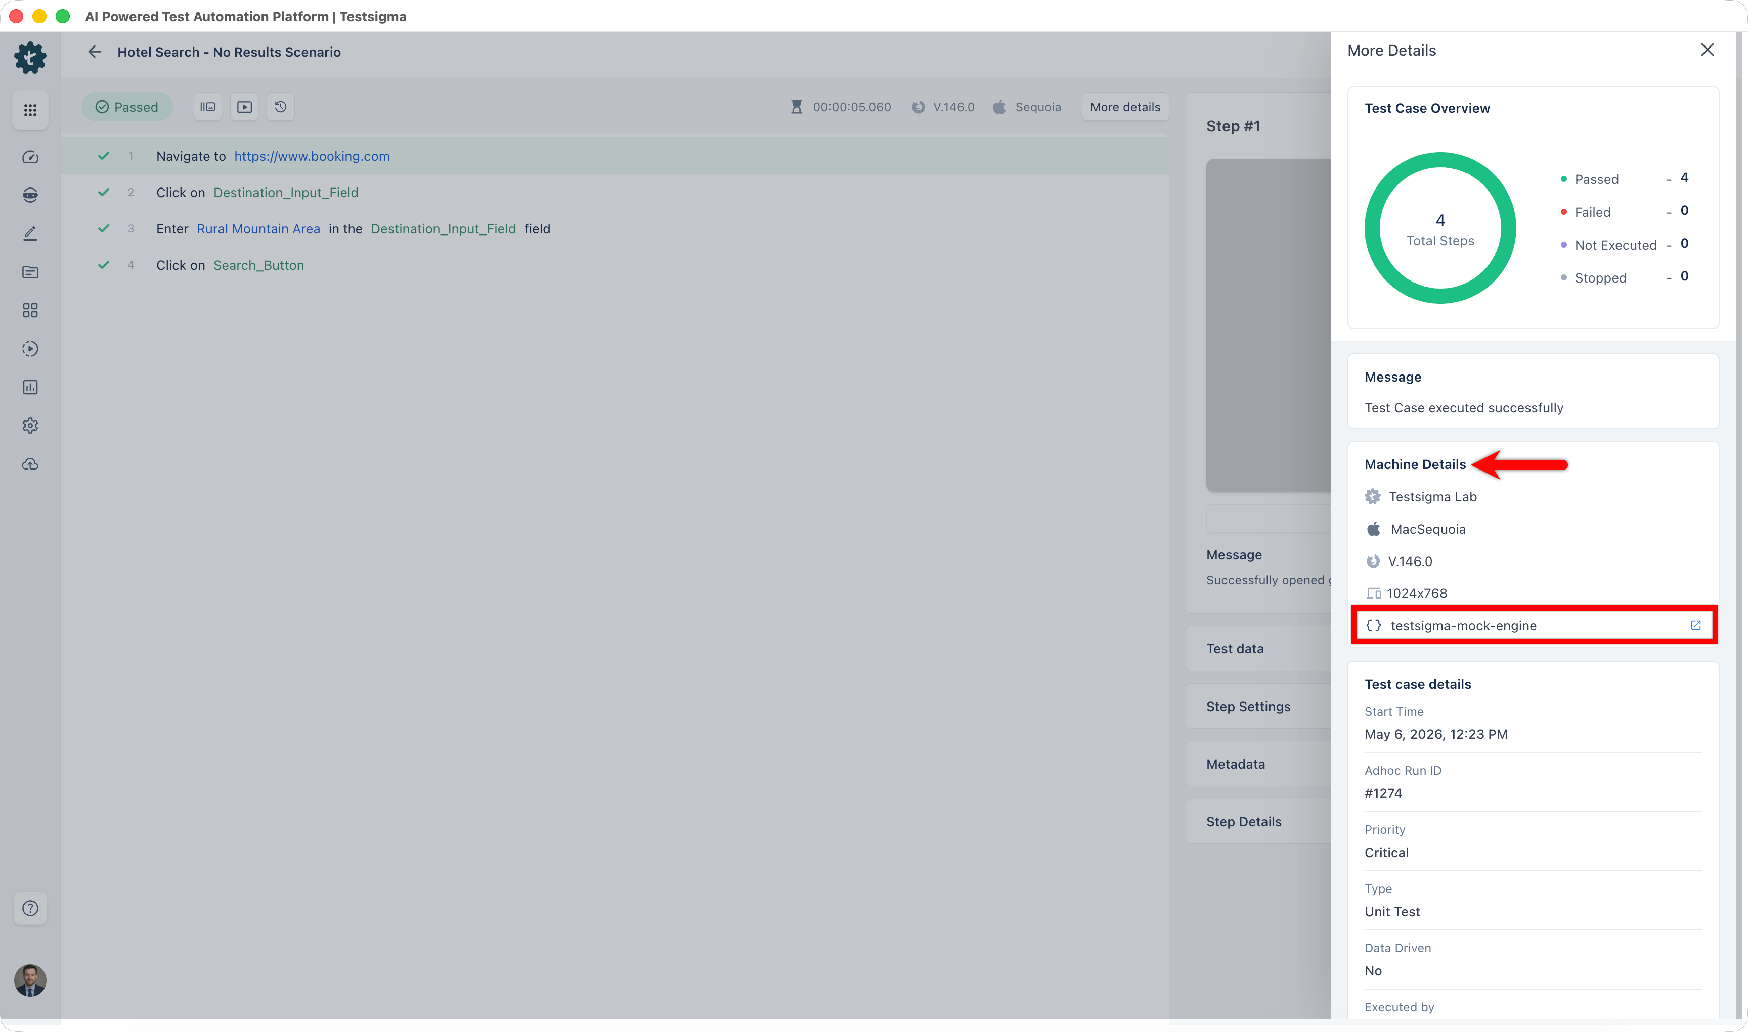The height and width of the screenshot is (1032, 1748).
Task: Open the folder icon in the sidebar
Action: [x=30, y=272]
